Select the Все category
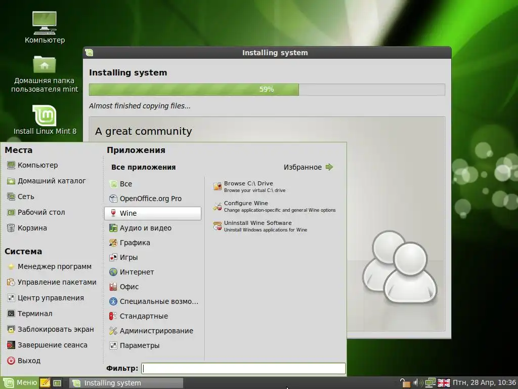The image size is (518, 389). pos(153,184)
